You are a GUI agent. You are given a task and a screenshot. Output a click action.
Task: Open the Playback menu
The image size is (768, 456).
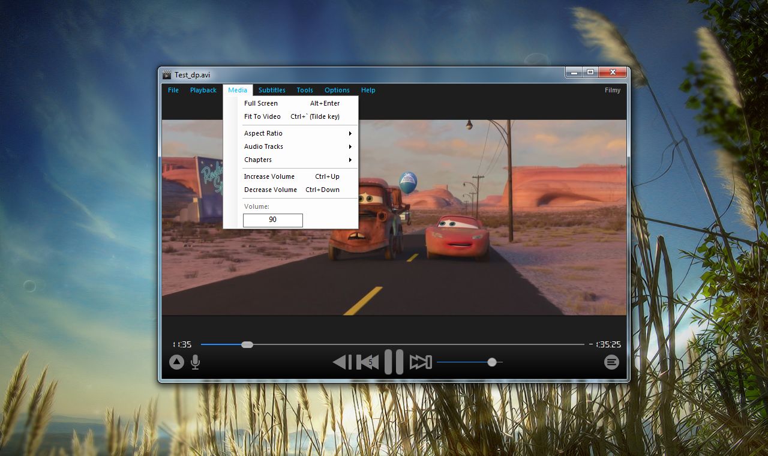coord(203,90)
